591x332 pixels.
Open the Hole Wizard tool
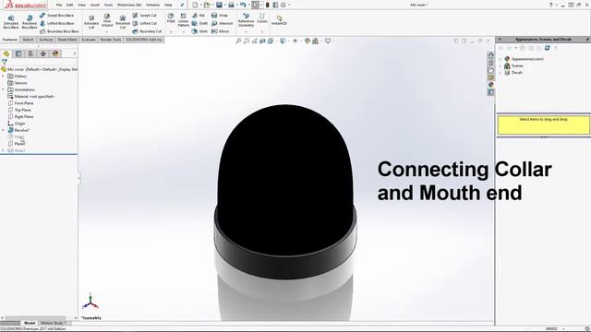coord(107,20)
